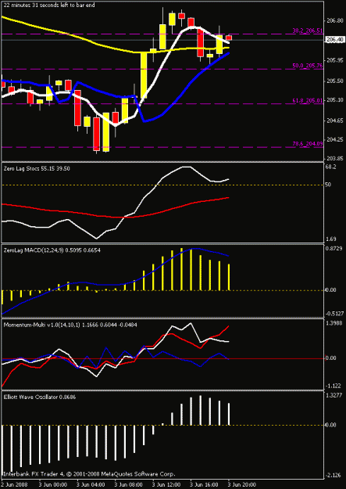Click the 203.85 price scale value

pos(334,158)
